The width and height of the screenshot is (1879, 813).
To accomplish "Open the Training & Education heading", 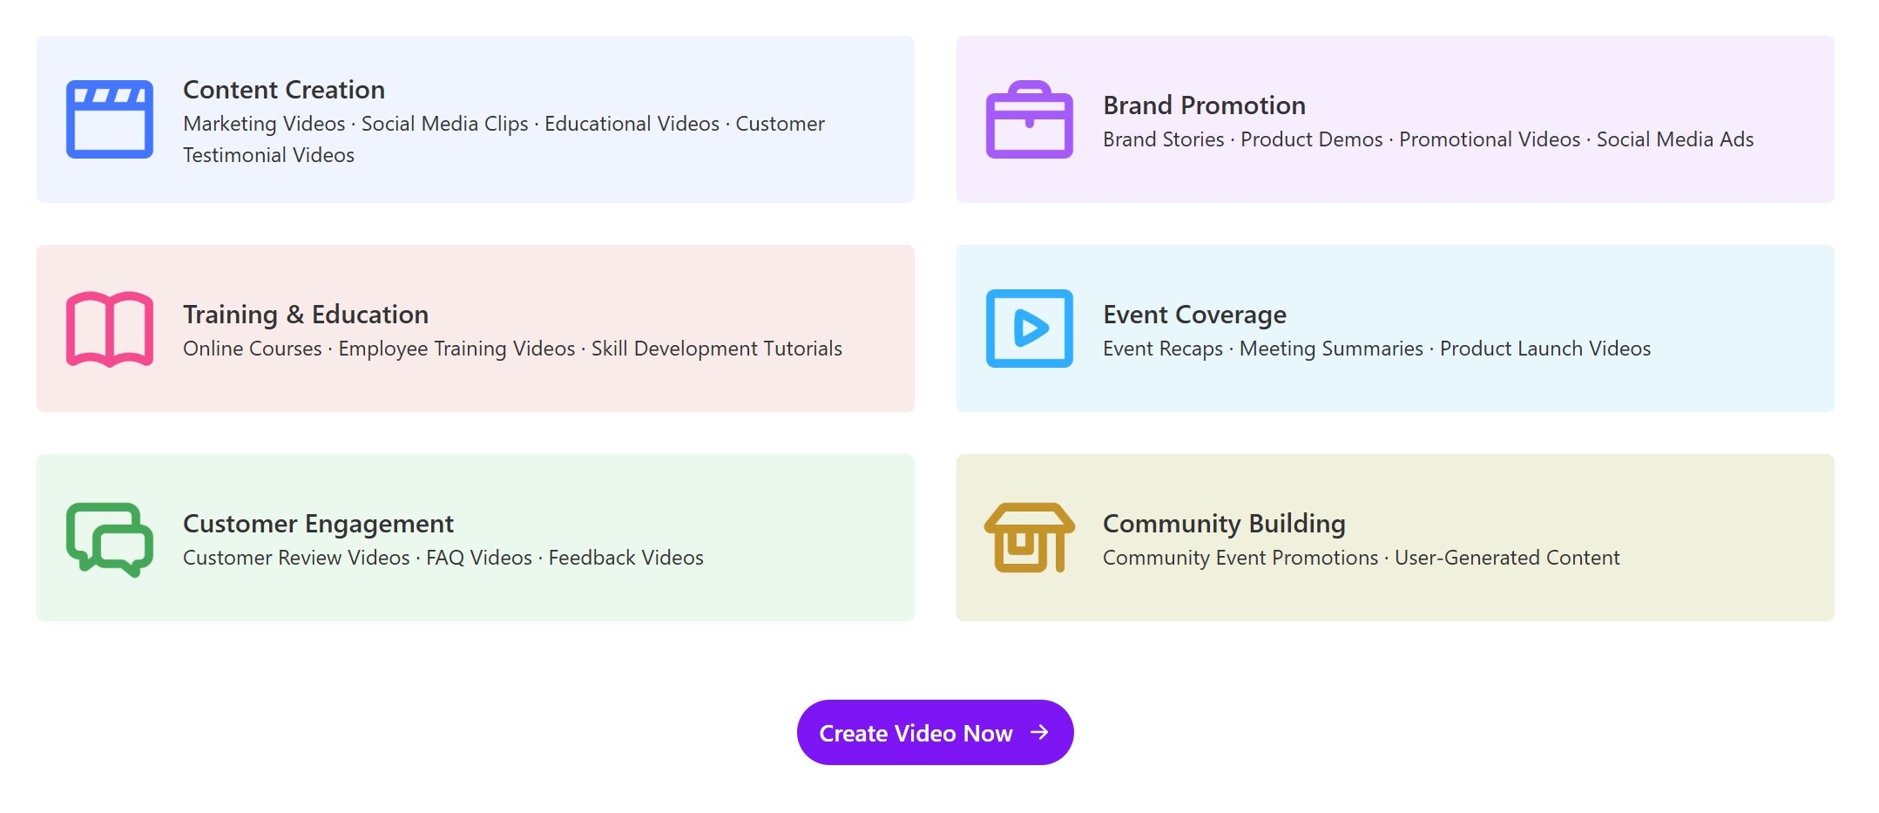I will click(306, 315).
